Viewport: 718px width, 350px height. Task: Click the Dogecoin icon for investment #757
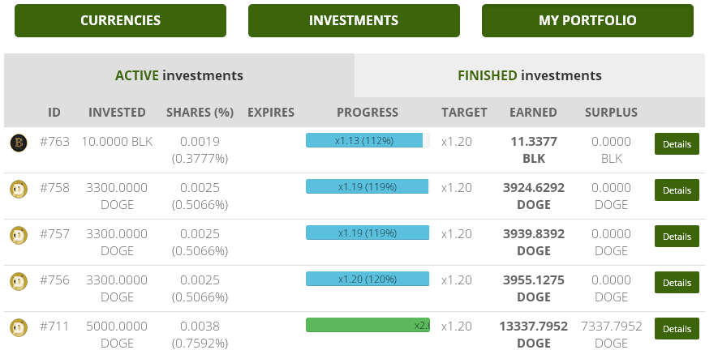tap(19, 236)
